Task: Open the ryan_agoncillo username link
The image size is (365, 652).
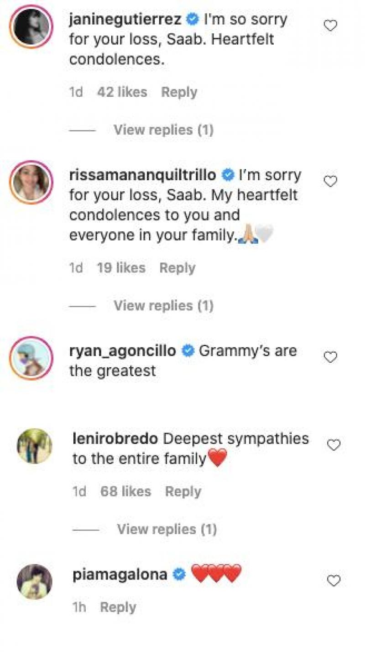Action: (122, 351)
